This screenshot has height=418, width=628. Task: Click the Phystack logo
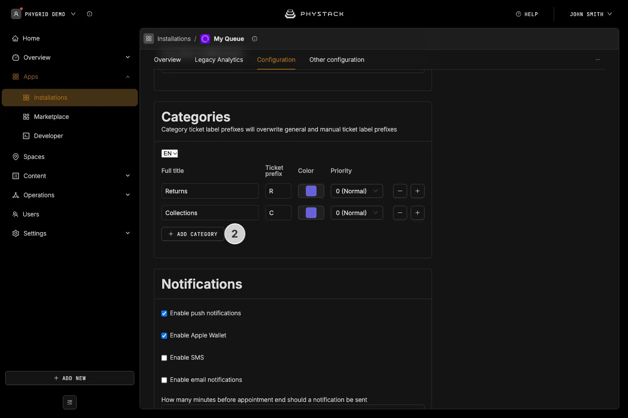[314, 14]
